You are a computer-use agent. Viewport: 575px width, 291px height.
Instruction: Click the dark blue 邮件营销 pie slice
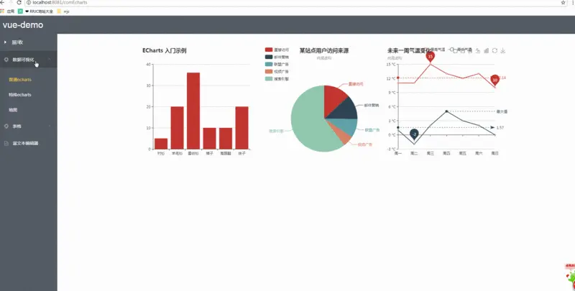pos(346,111)
